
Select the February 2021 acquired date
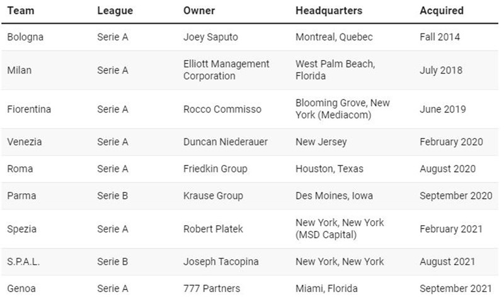[x=451, y=229]
